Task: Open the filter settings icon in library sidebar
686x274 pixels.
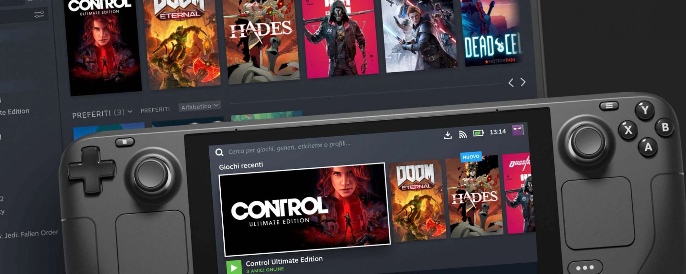Action: click(x=39, y=14)
